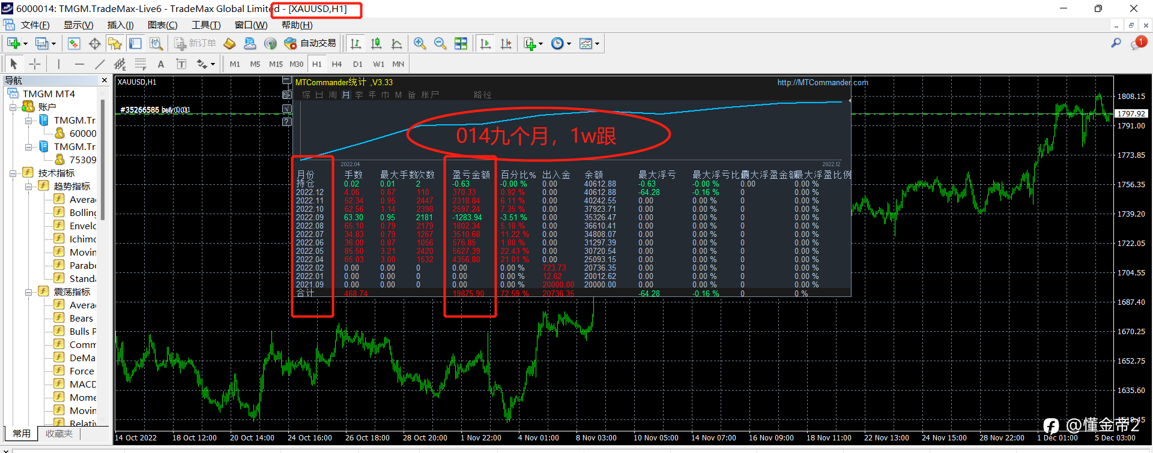This screenshot has height=453, width=1153.
Task: Open the search magnifier at top right
Action: click(1116, 43)
